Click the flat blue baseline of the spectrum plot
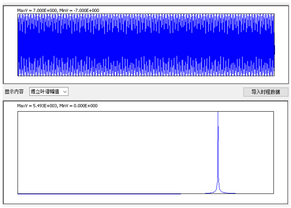This screenshot has height=208, width=291. (99, 194)
